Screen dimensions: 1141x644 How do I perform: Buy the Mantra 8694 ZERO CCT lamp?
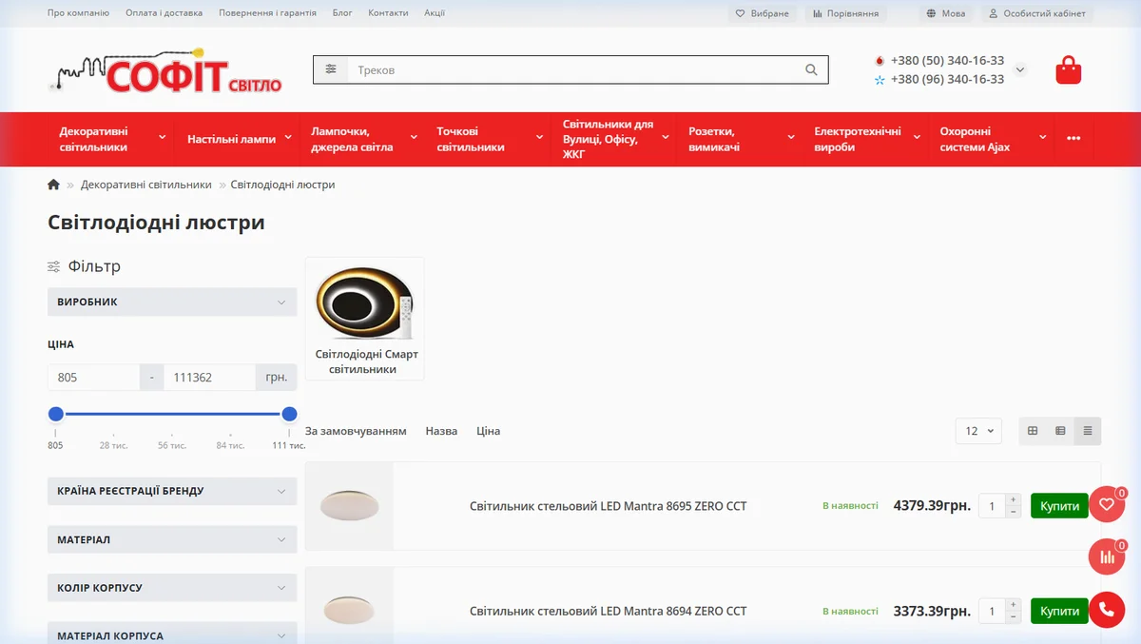click(1059, 611)
